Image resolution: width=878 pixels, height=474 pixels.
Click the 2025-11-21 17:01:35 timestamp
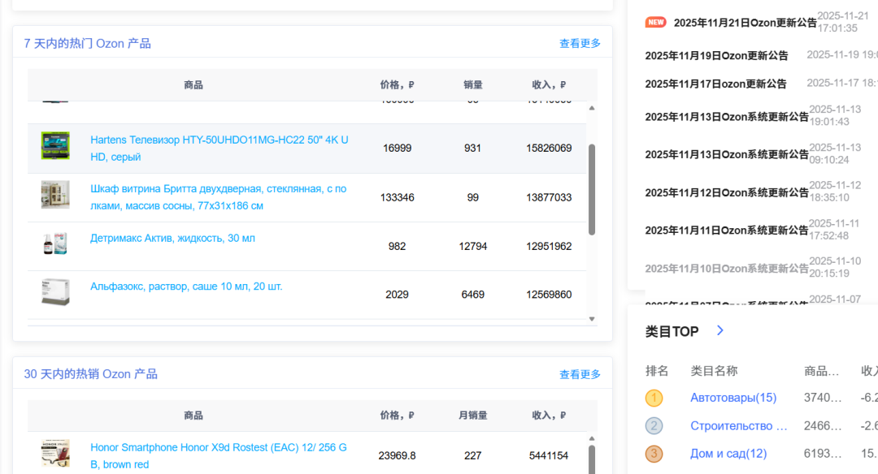pos(843,22)
